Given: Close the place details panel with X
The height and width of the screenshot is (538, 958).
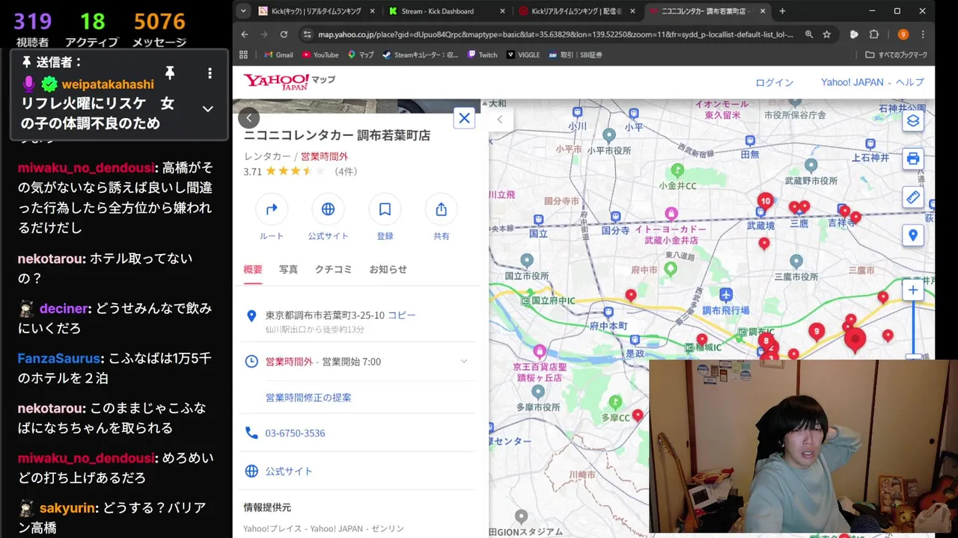Looking at the screenshot, I should pyautogui.click(x=464, y=118).
